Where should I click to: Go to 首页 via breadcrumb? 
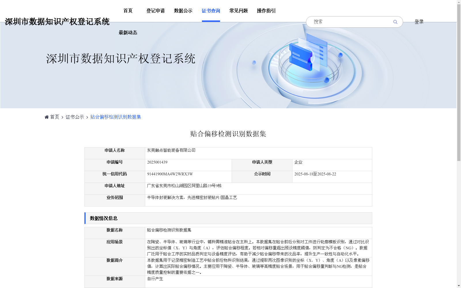(x=54, y=117)
